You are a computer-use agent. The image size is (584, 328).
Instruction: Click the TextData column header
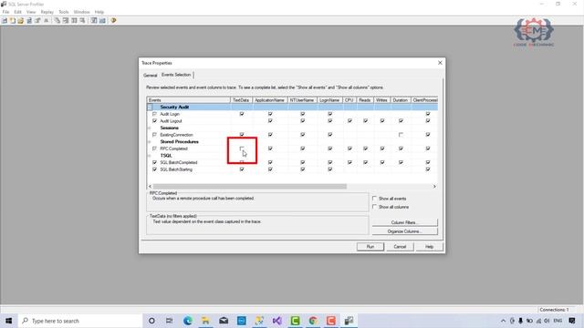pyautogui.click(x=241, y=100)
